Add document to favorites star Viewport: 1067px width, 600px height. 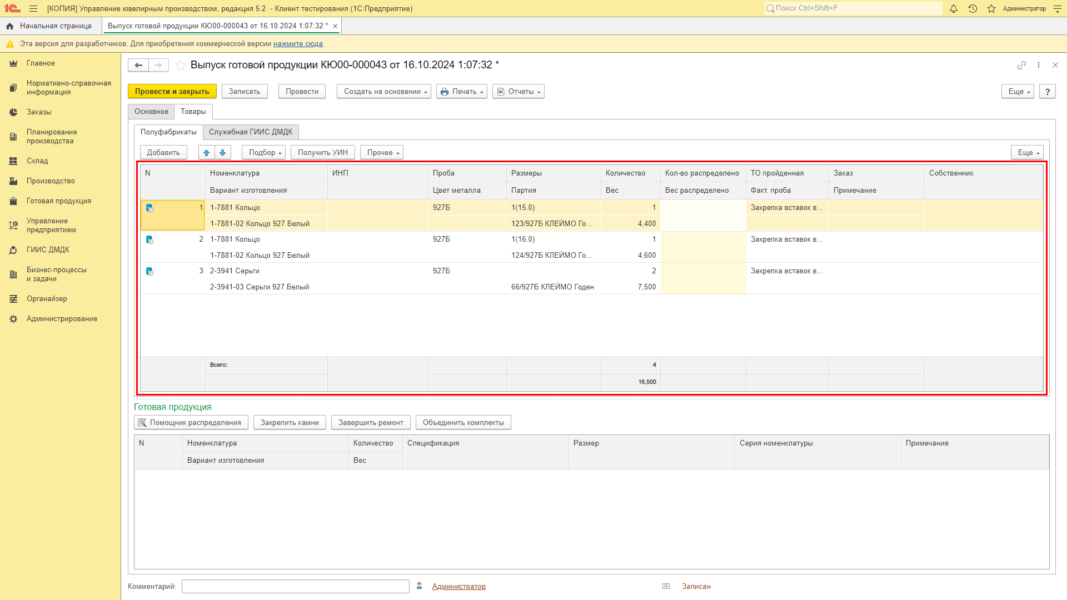point(180,65)
